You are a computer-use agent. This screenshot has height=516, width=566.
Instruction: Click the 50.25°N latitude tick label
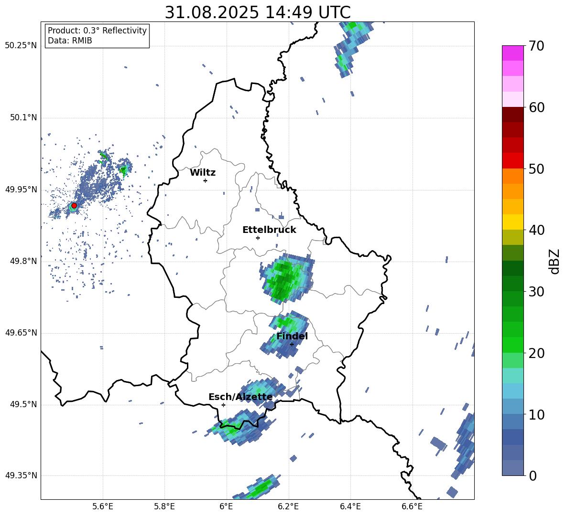[21, 46]
